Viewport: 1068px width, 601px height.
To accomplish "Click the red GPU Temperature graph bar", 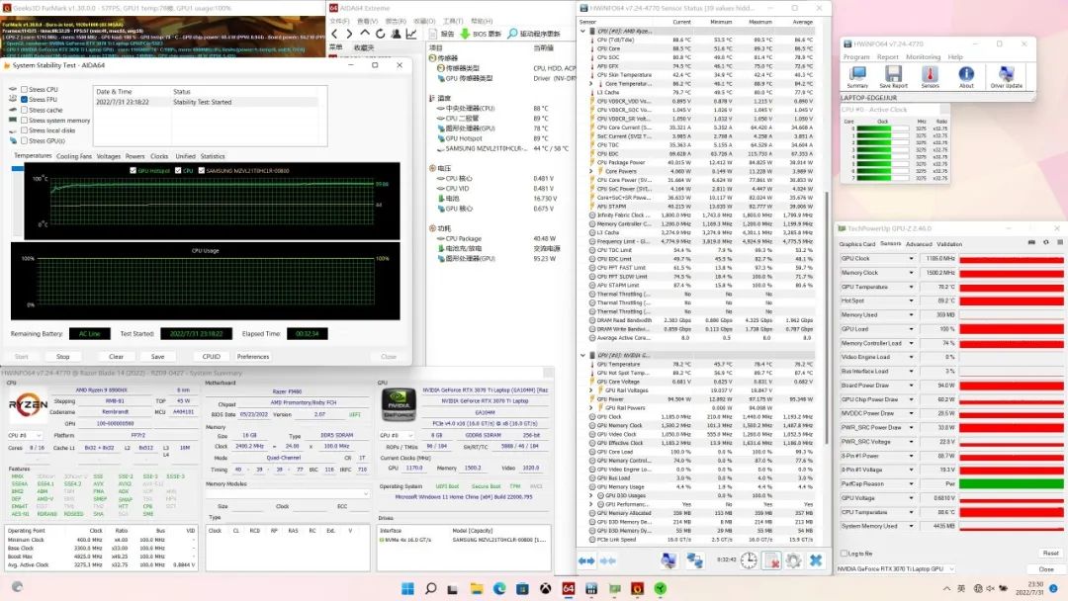I will (x=1011, y=287).
